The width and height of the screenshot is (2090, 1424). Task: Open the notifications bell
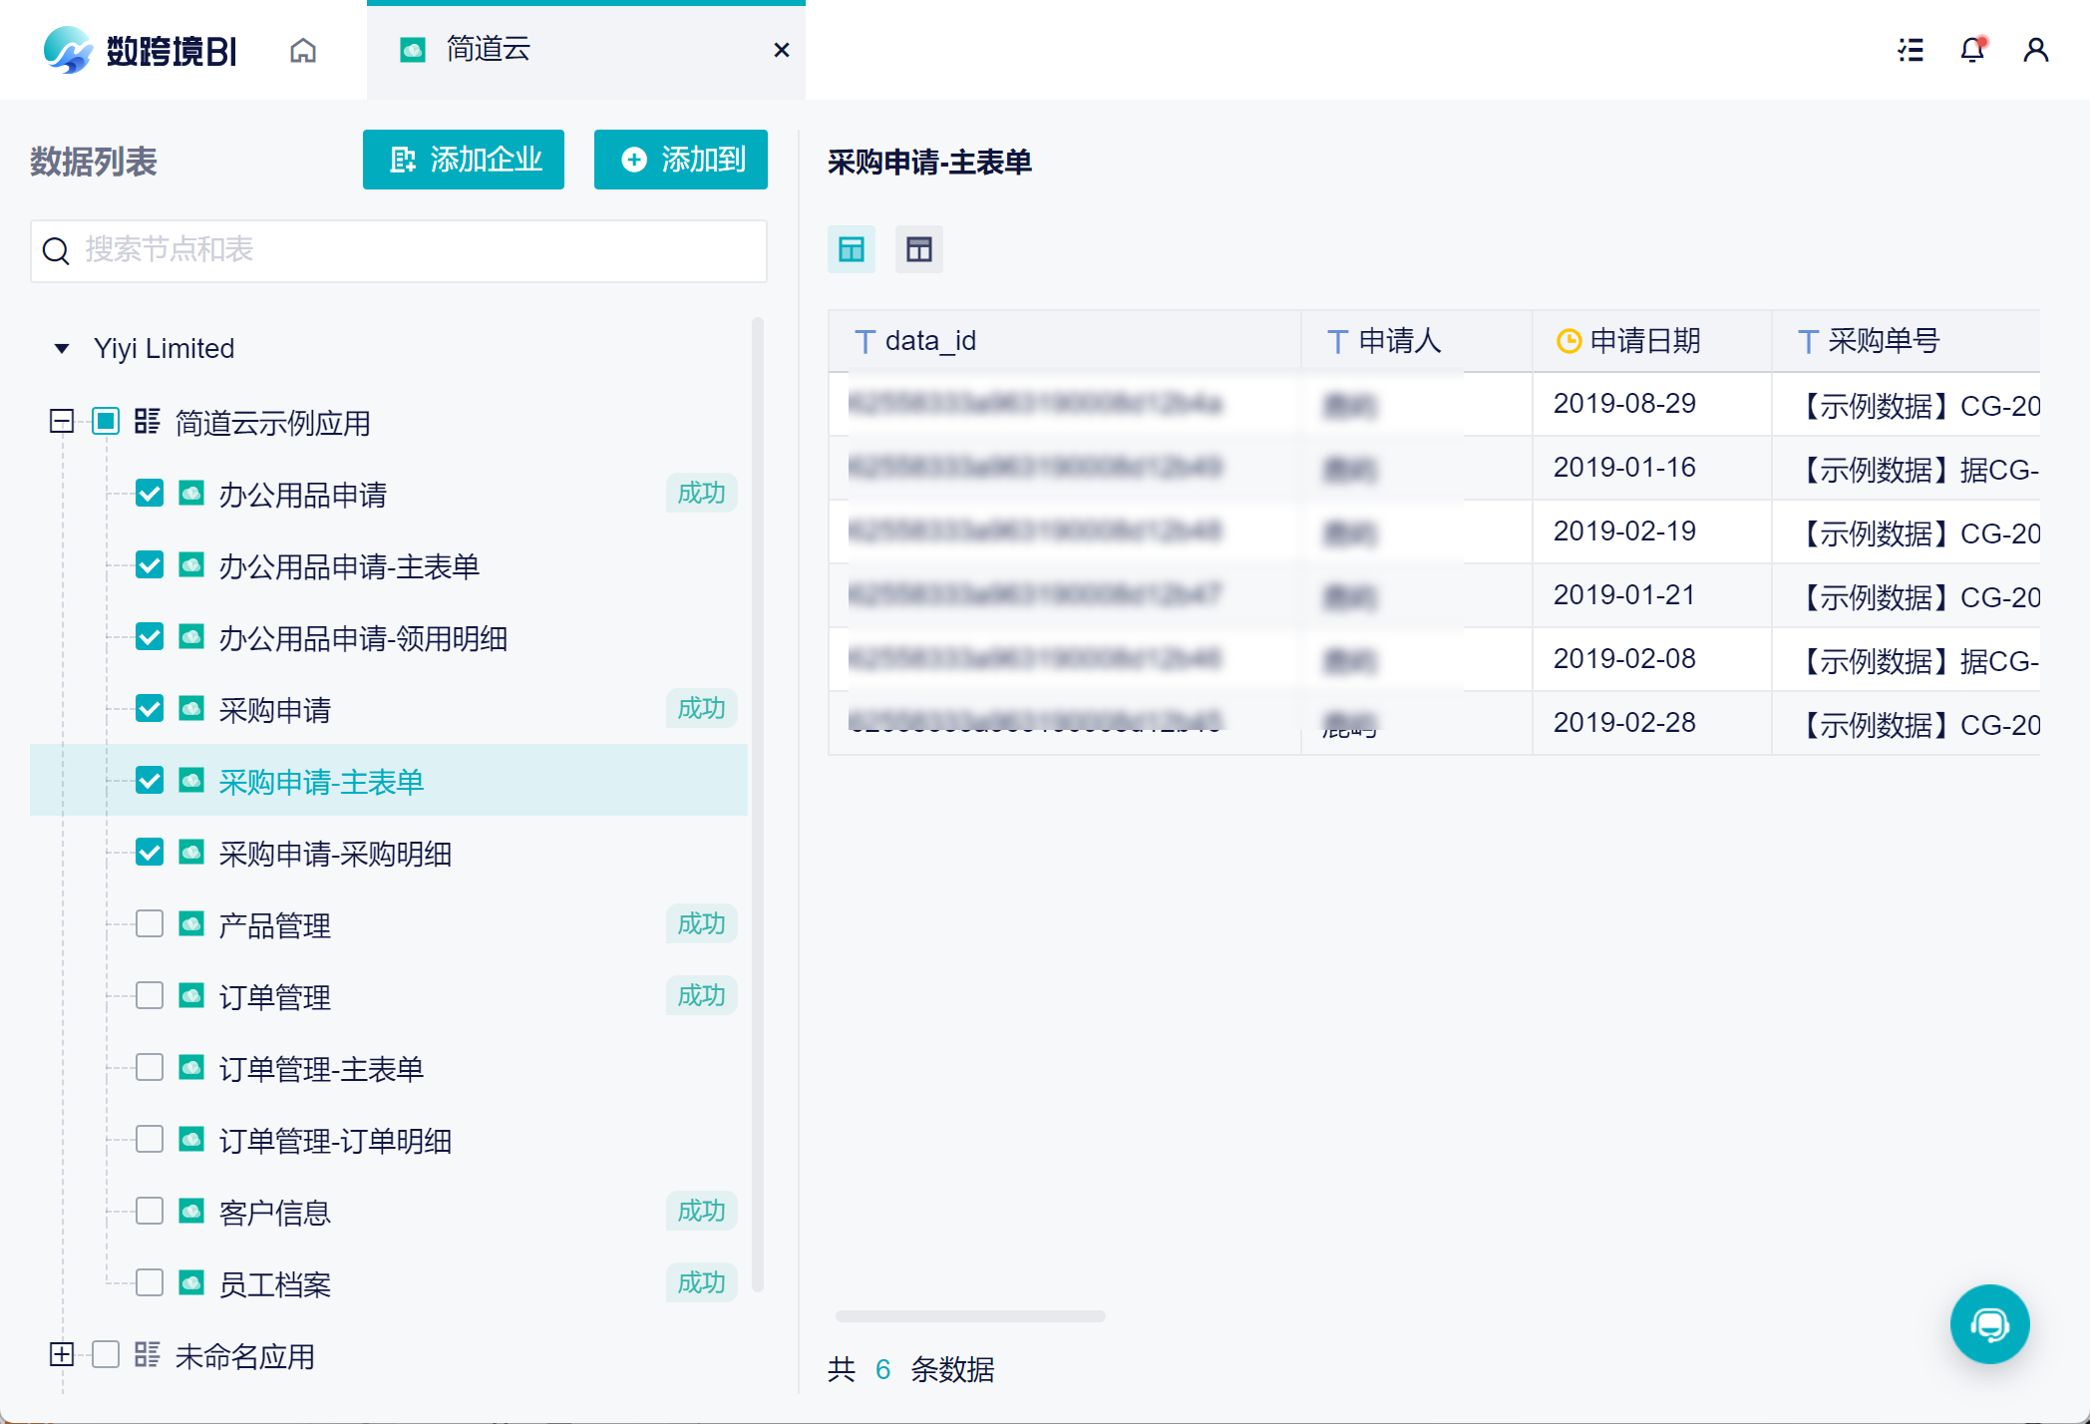tap(1972, 50)
